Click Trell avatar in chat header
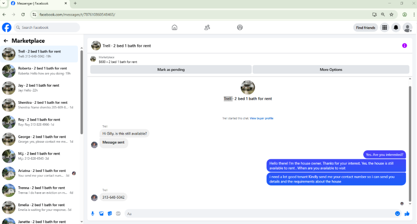Screen dimensions: 417x224 (x=96, y=45)
